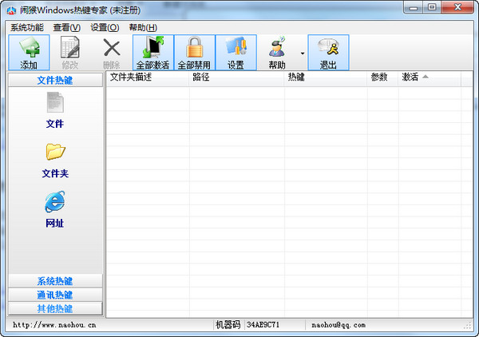Screen dimensions: 479x337
Task: Click the 退出 (Exit) toolbar icon
Action: [x=328, y=52]
